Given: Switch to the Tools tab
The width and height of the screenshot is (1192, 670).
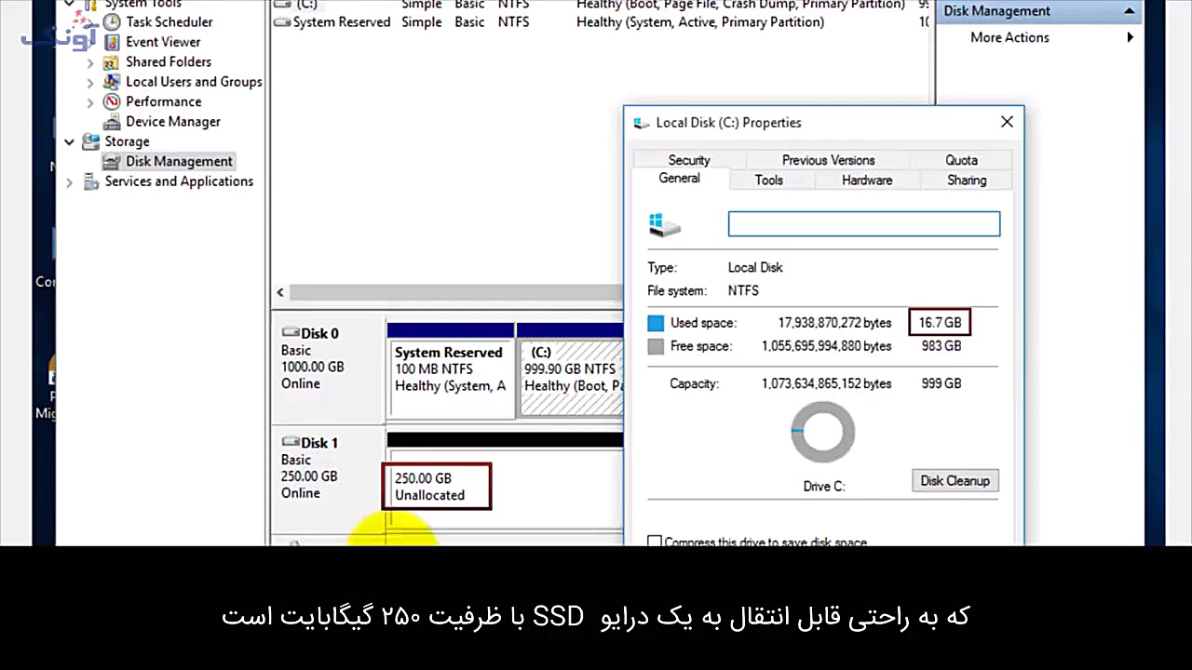Looking at the screenshot, I should click(x=768, y=180).
